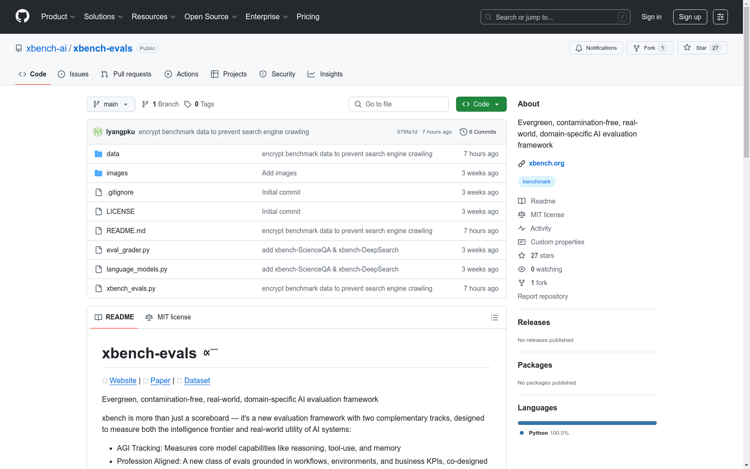Open the Resources menu
This screenshot has width=750, height=469.
point(154,17)
